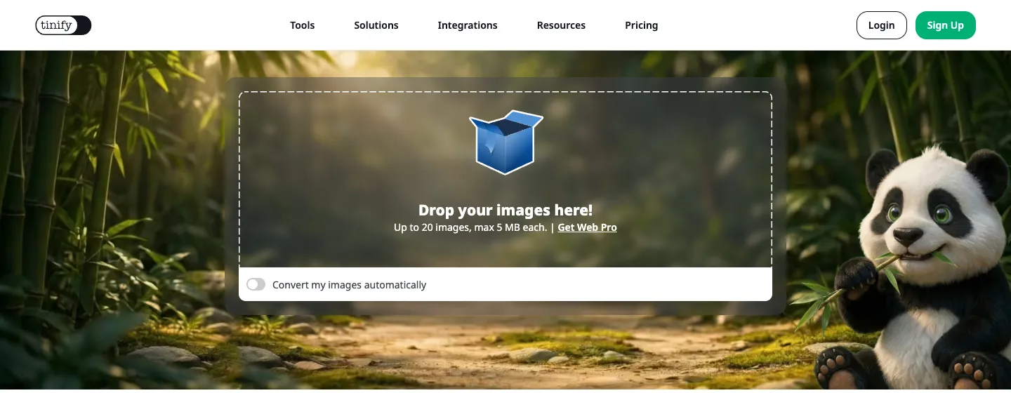Enable the convert images automatically toggle
Screen dimensions: 1011x393
pos(256,284)
